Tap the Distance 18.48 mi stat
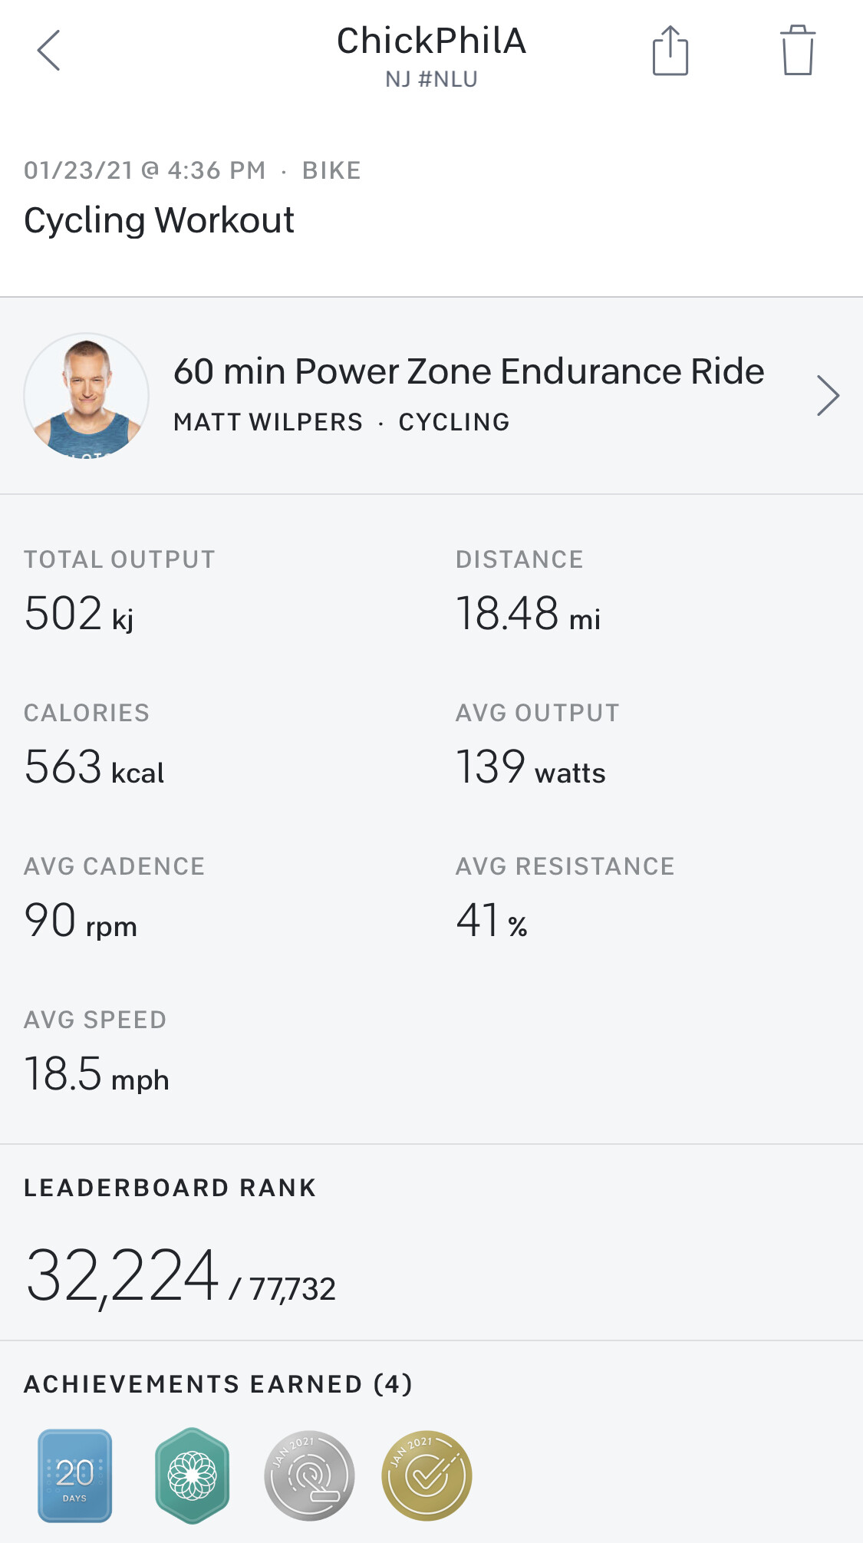 [528, 614]
